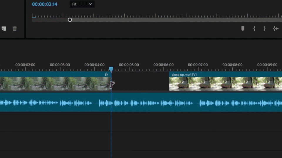Click the Mark In bracket icon
This screenshot has width=282, height=158.
tap(254, 29)
